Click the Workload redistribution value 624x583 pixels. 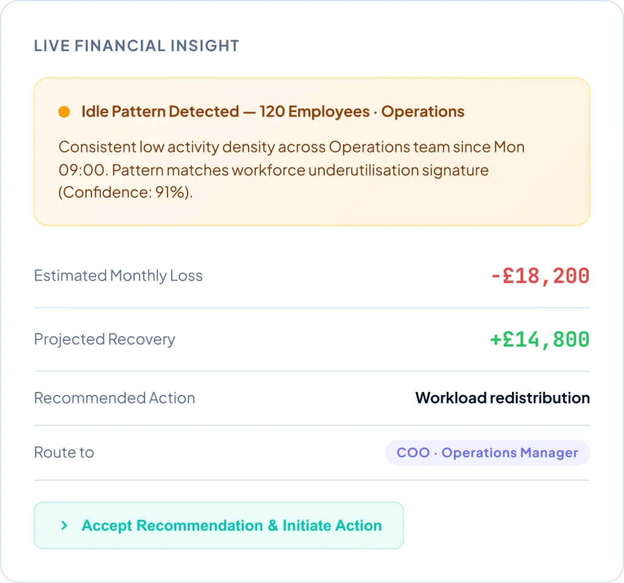(502, 398)
